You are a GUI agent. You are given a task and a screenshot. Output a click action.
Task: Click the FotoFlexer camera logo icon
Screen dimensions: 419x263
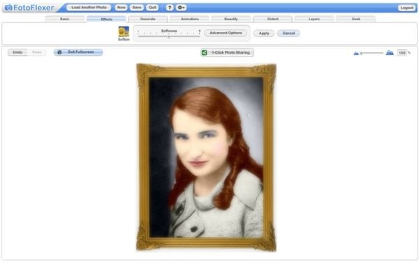pyautogui.click(x=8, y=8)
